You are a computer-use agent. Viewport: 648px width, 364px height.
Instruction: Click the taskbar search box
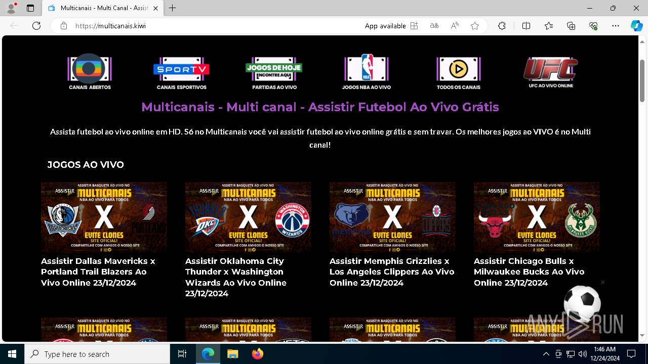(97, 354)
